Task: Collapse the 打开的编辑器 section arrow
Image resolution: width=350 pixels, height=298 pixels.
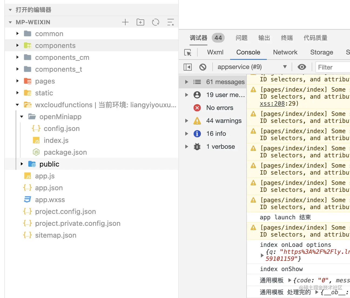Action: [10, 10]
